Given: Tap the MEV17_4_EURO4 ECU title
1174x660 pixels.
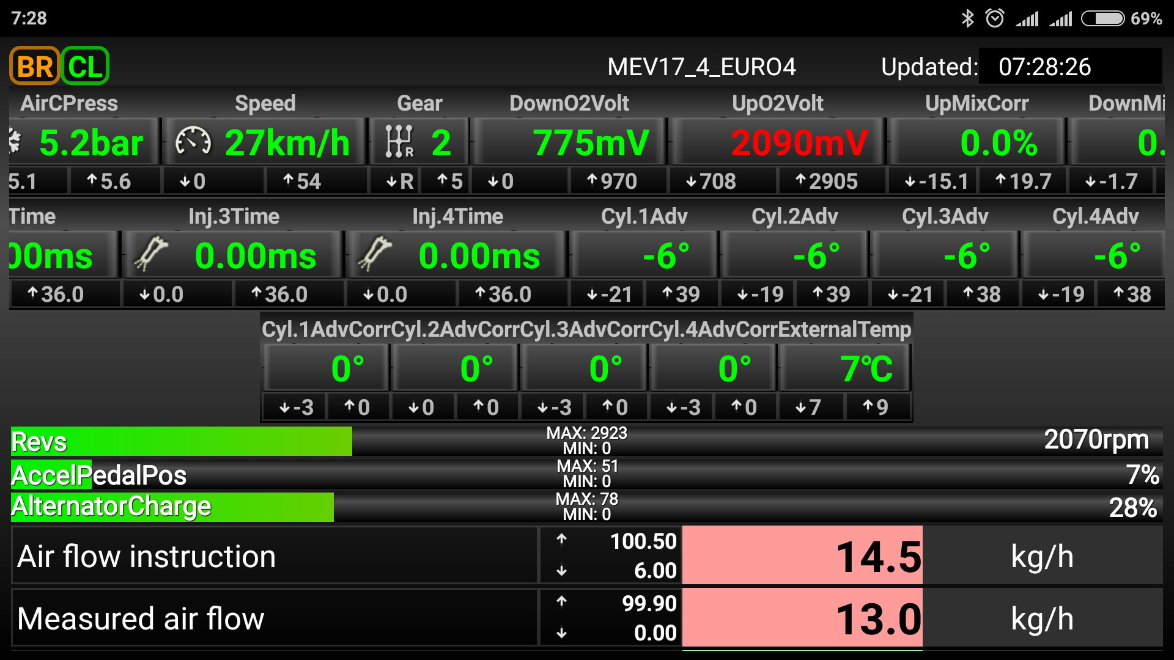Looking at the screenshot, I should [x=701, y=67].
